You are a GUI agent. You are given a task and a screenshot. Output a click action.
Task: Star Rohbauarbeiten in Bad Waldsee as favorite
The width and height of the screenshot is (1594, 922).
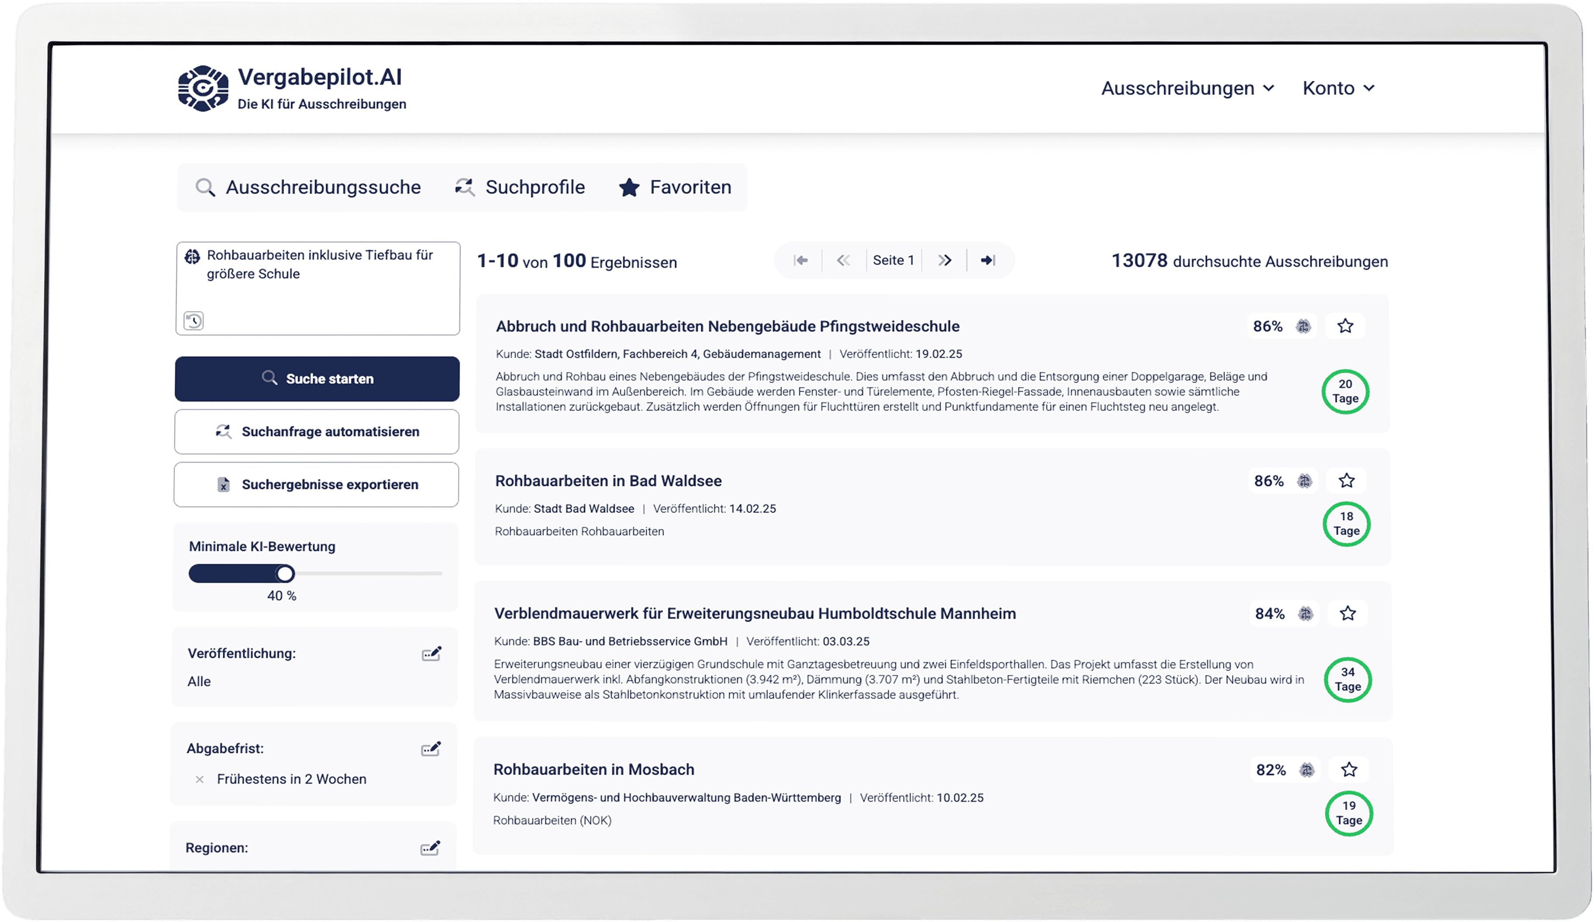1347,480
